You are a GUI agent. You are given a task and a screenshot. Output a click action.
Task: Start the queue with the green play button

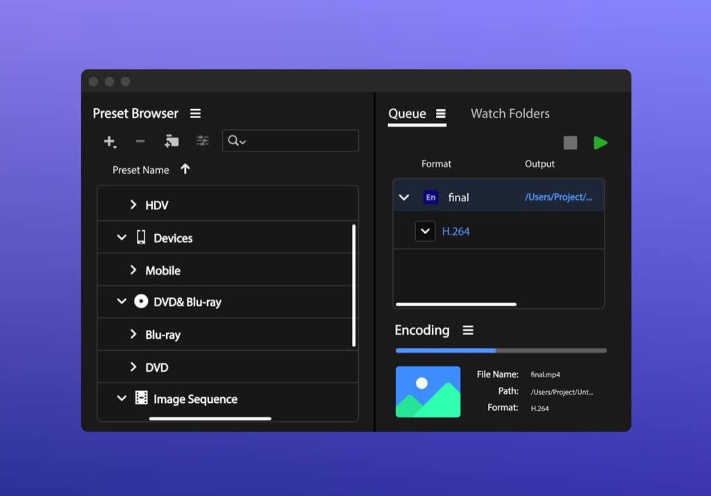601,142
